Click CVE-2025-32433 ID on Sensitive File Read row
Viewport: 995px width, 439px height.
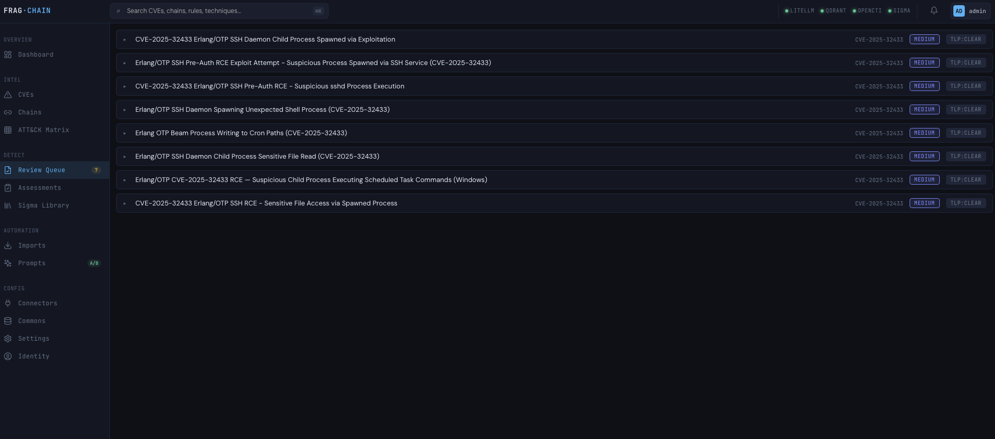pos(879,157)
